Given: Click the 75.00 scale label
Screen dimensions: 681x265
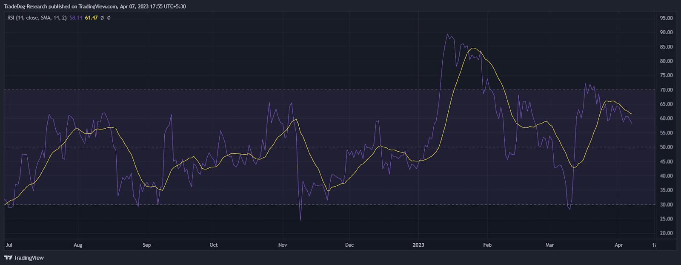Looking at the screenshot, I should [666, 75].
